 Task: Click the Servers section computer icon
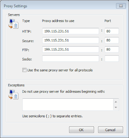[x=13, y=24]
